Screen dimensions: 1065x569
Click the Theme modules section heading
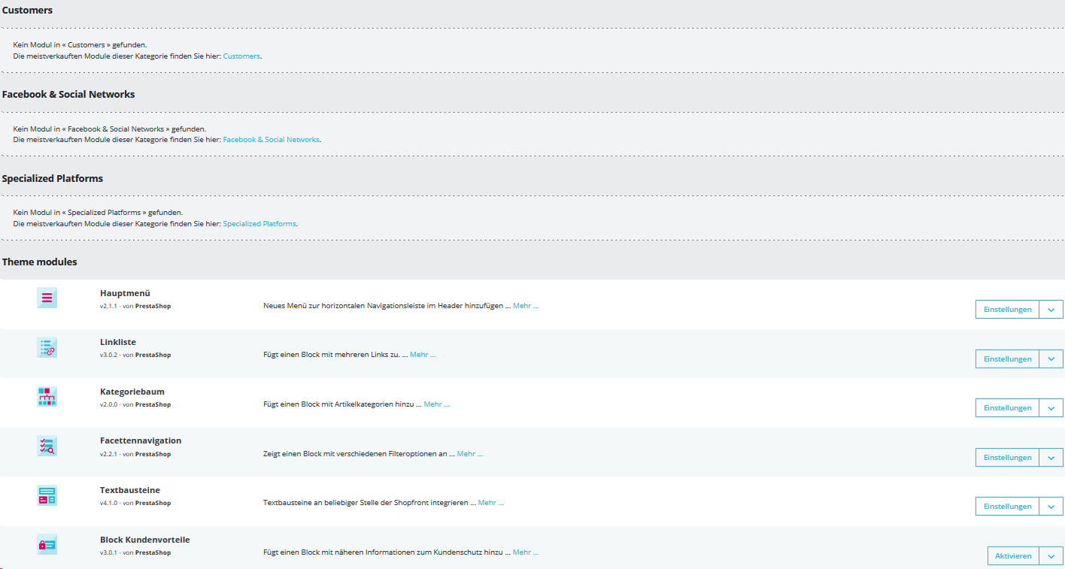pos(40,262)
